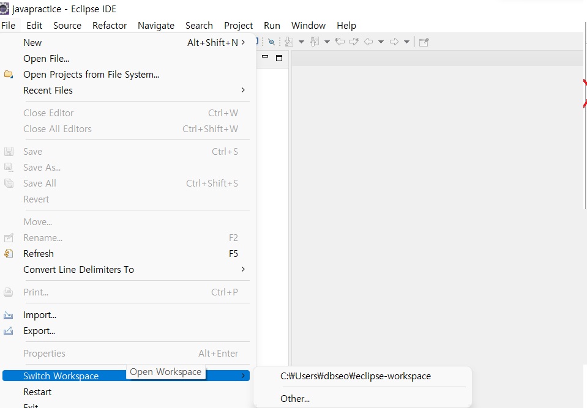Viewport: 587px width, 408px height.
Task: Open the Source menu
Action: click(67, 26)
